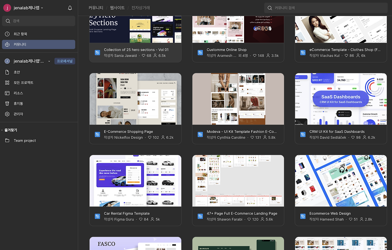Open the 25 Hero Sections thumbnail
The height and width of the screenshot is (250, 392).
click(135, 29)
